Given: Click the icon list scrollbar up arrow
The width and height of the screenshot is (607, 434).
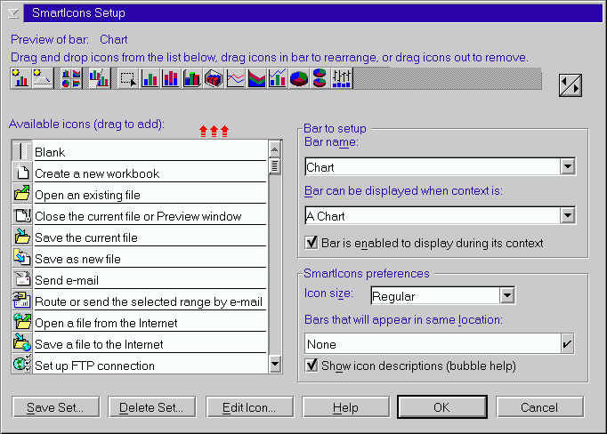Looking at the screenshot, I should (275, 149).
